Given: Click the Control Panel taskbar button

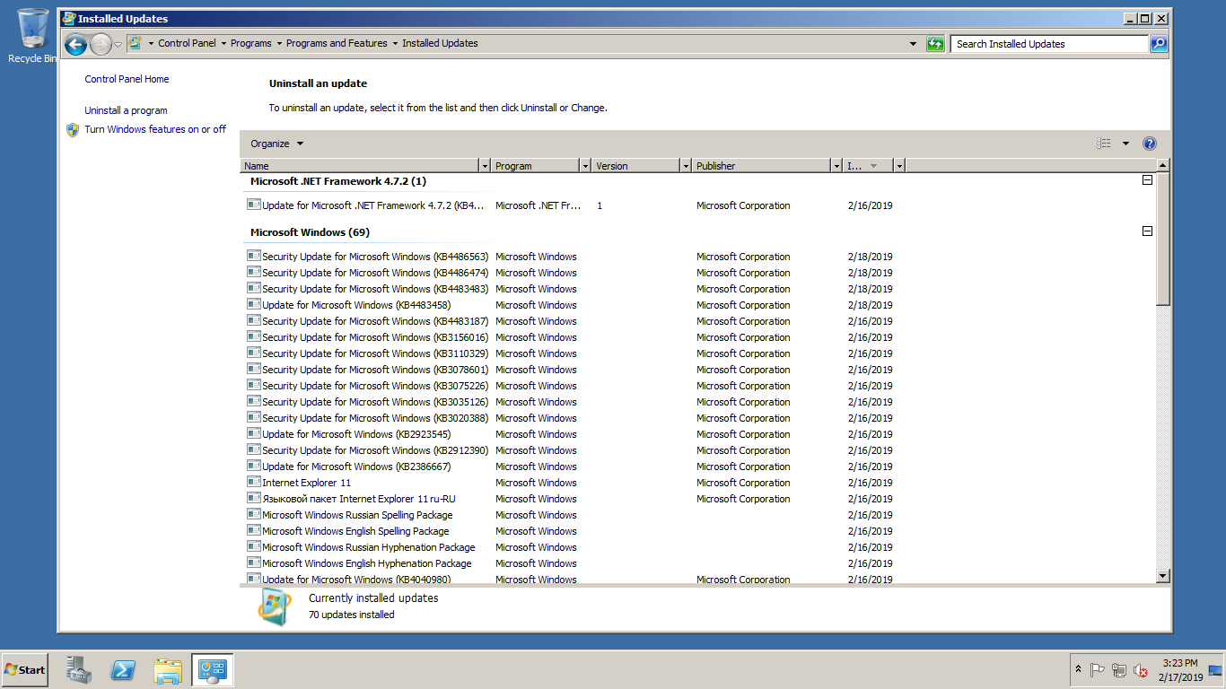Looking at the screenshot, I should [213, 669].
